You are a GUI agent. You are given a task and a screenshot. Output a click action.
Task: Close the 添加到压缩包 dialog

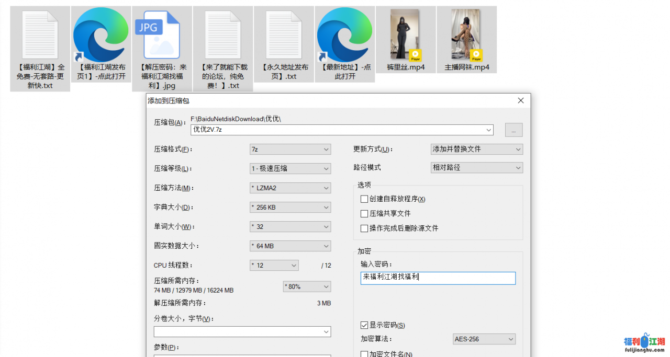pyautogui.click(x=520, y=100)
